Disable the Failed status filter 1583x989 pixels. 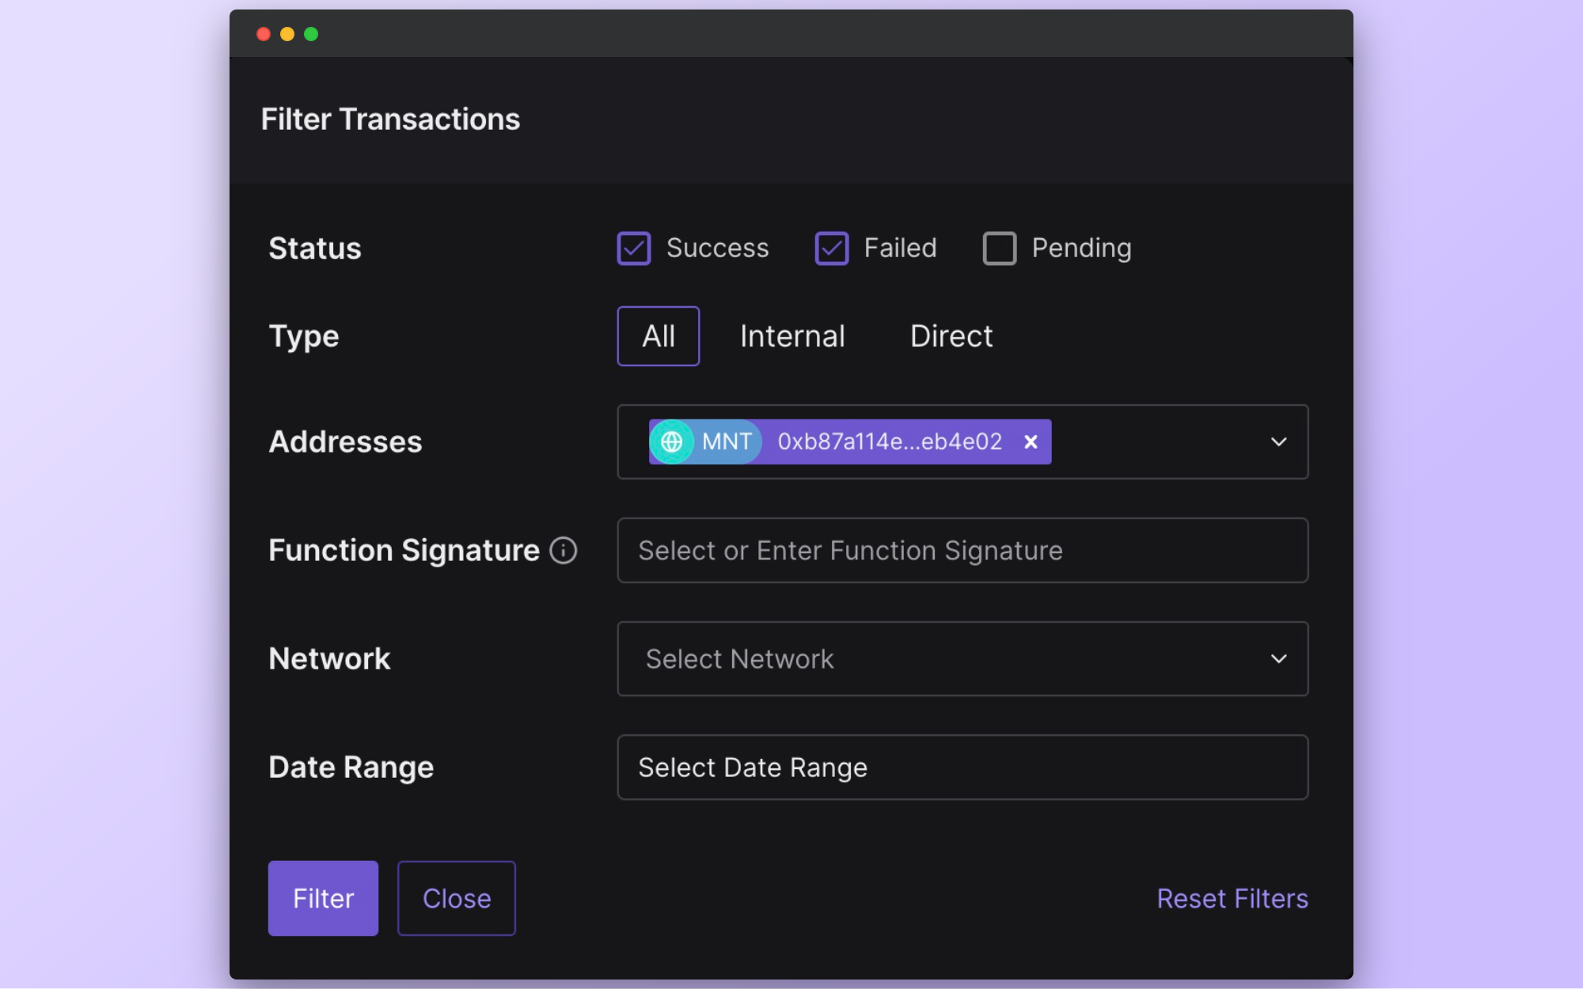[x=831, y=248]
